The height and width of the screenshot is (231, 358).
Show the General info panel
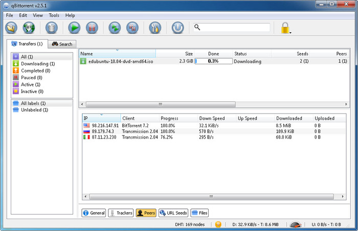(94, 213)
